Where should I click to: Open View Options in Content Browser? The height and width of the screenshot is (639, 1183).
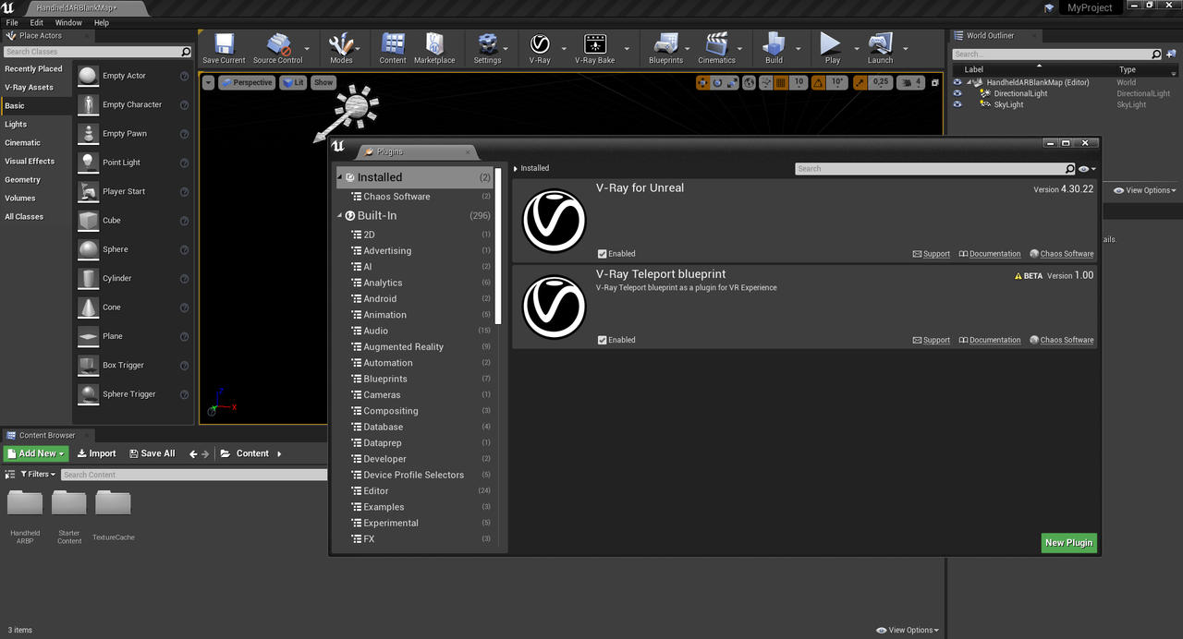pos(908,630)
